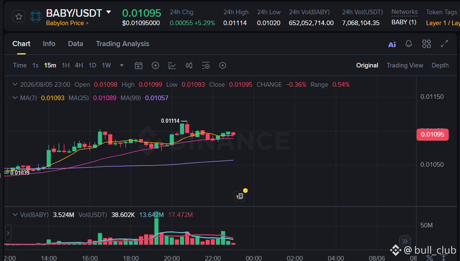Click the 0.01039 low price marker
Image resolution: width=460 pixels, height=261 pixels.
click(20, 173)
